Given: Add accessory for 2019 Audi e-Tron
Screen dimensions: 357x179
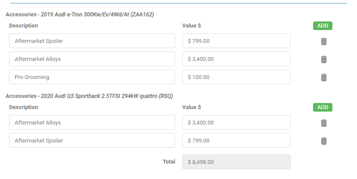Looking at the screenshot, I should 323,26.
